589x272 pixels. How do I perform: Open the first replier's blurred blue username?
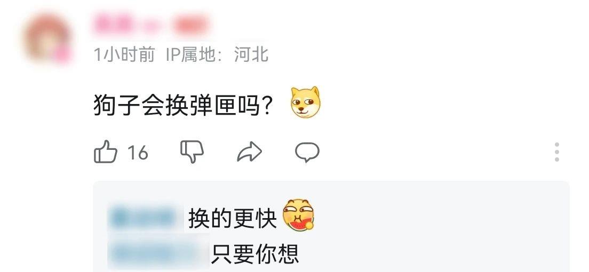point(143,216)
